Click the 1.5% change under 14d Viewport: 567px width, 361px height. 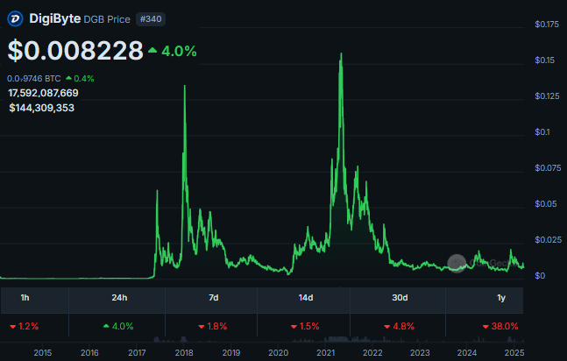coord(305,326)
